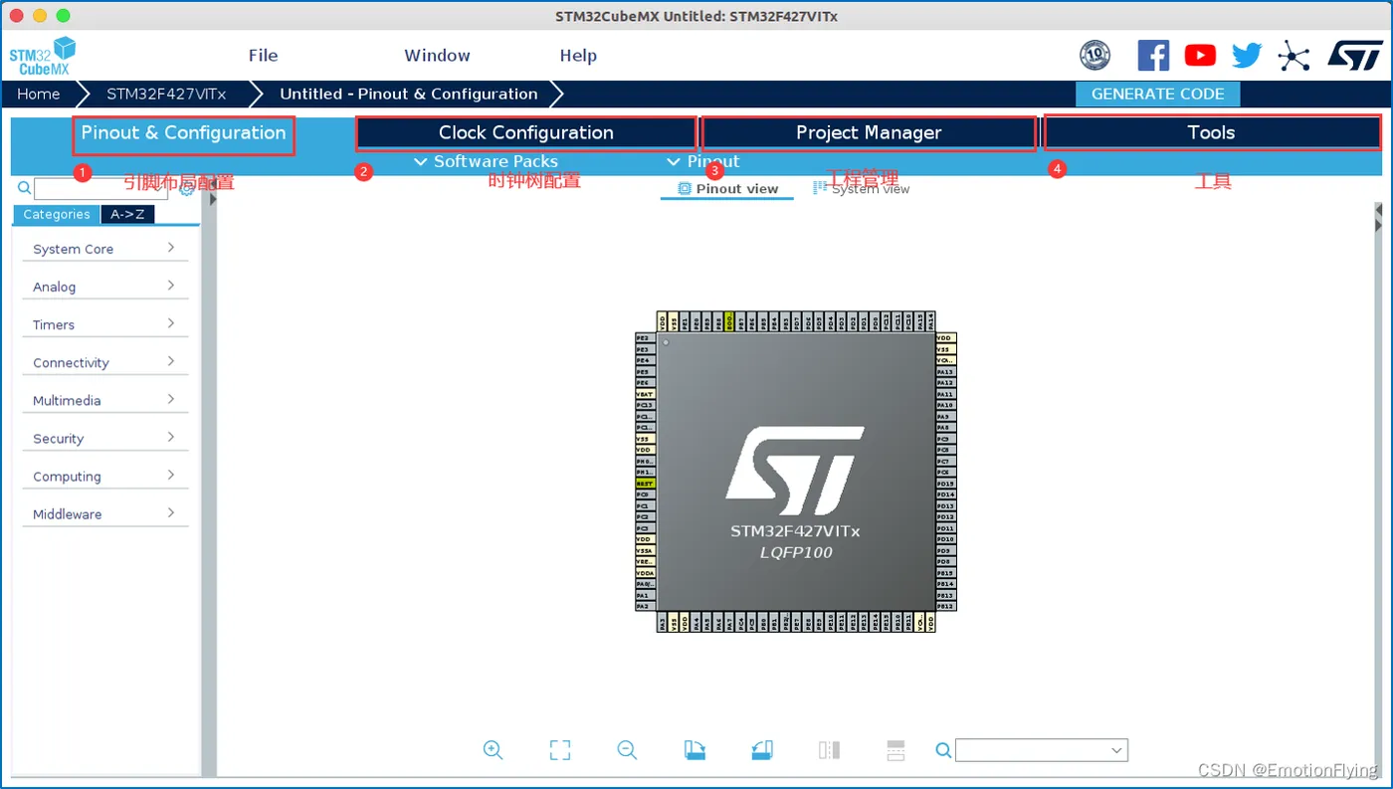The image size is (1393, 789).
Task: Select the PA10 pin on the chip
Action: [945, 406]
